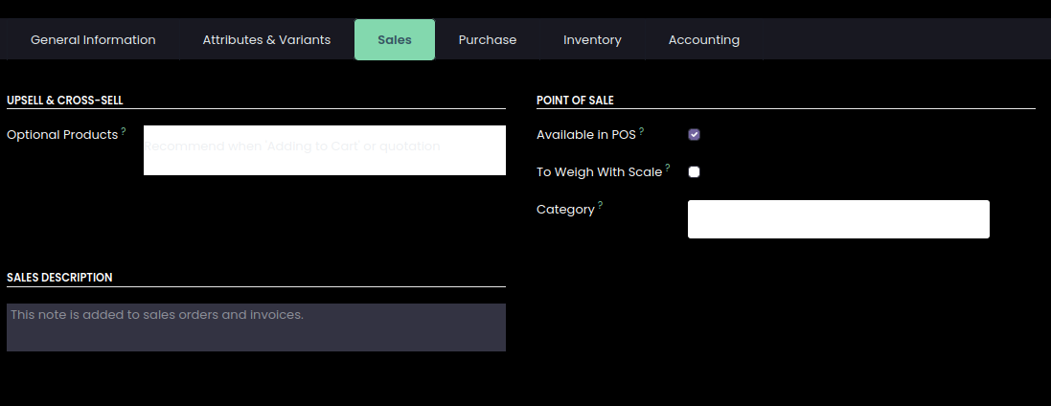Image resolution: width=1051 pixels, height=406 pixels.
Task: Click into the sales description text area
Action: tap(256, 327)
